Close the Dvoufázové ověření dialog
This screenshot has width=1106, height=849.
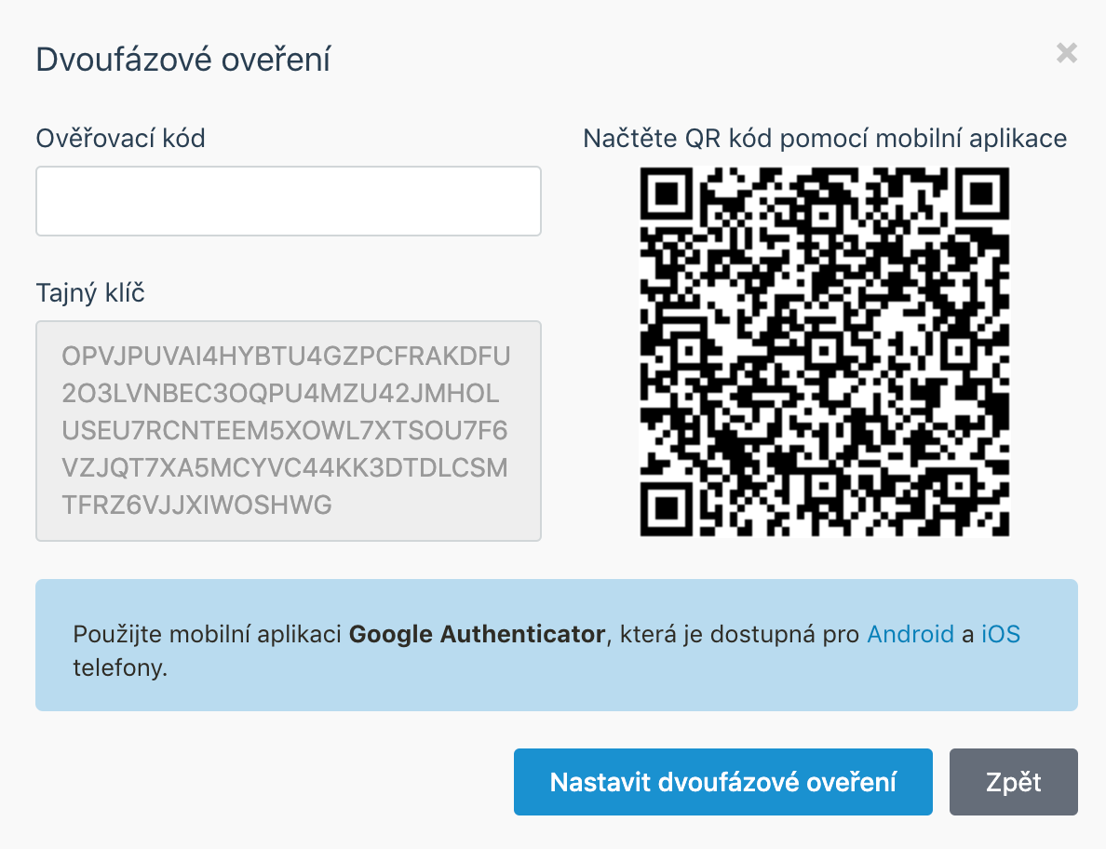[x=1066, y=53]
